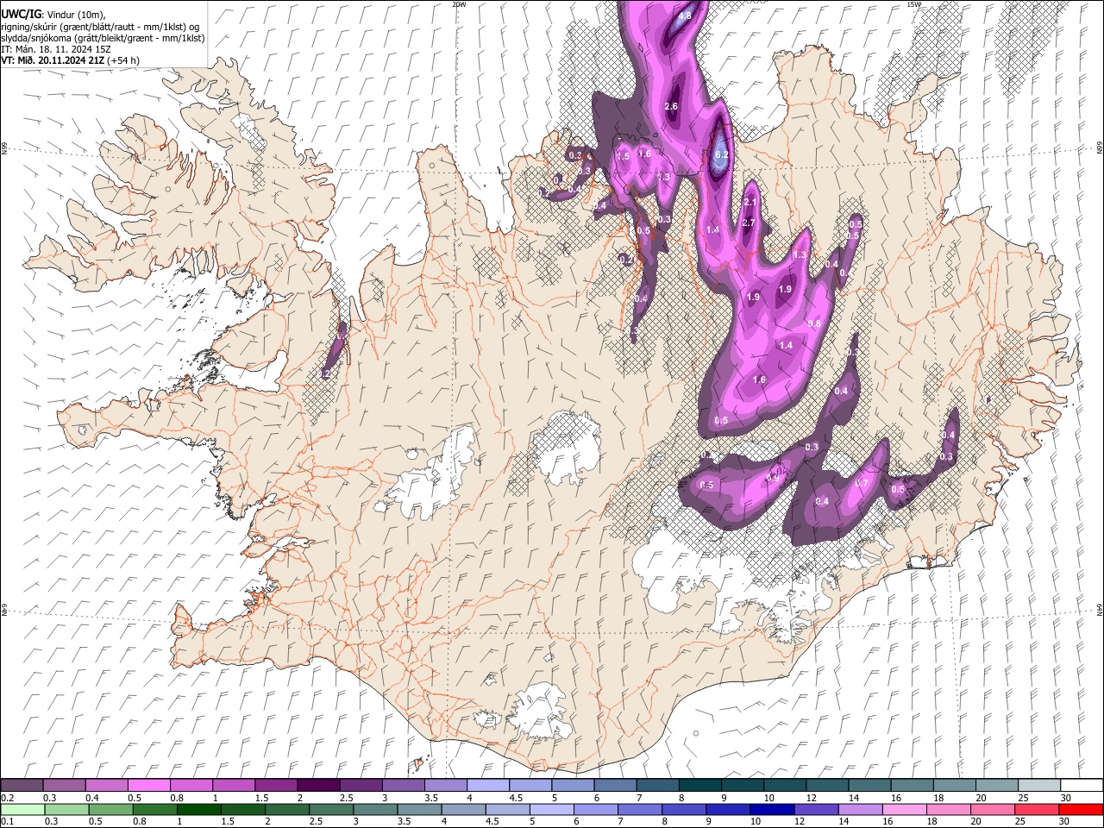Click the pale grey 25 swatch in upper legend row
Viewport: 1104px width, 828px height.
click(x=1038, y=785)
